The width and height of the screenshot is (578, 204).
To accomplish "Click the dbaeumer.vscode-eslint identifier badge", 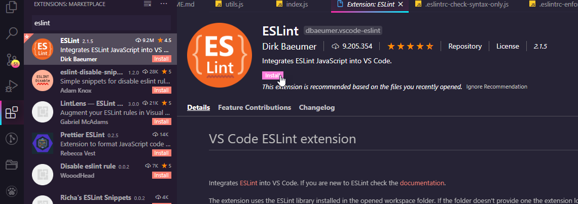I will tap(343, 30).
